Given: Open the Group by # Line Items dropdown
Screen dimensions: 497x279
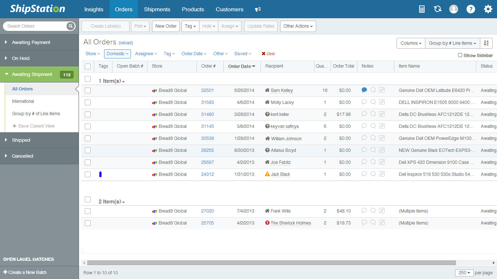Looking at the screenshot, I should [x=452, y=43].
